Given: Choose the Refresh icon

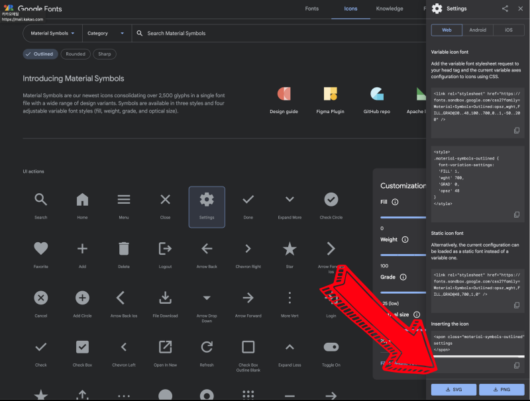Looking at the screenshot, I should [207, 347].
